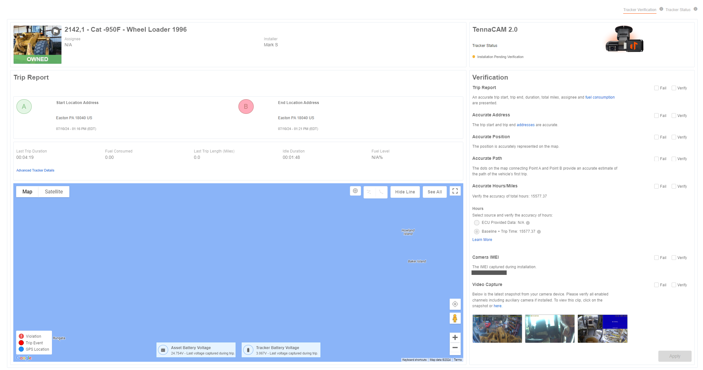Image resolution: width=703 pixels, height=370 pixels.
Task: Click the Violation legend icon
Action: (x=21, y=336)
